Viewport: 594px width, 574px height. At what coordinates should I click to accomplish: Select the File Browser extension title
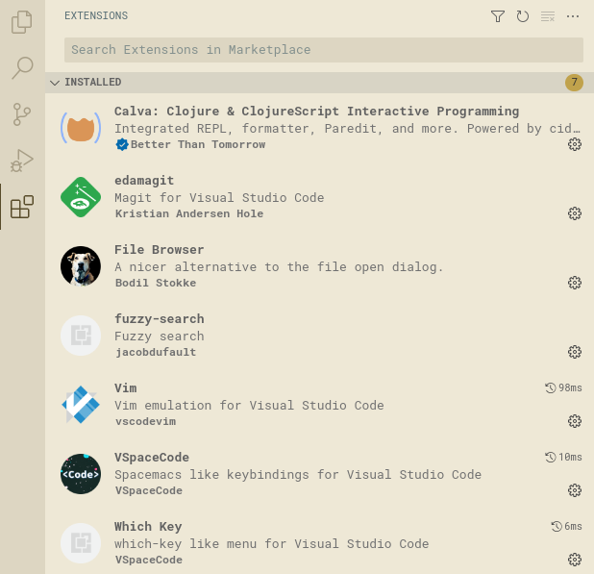click(x=160, y=250)
